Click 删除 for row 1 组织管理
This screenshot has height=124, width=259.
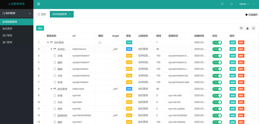coord(241,43)
